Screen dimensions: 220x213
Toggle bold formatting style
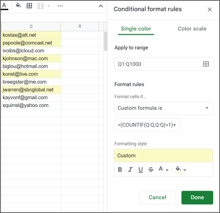coord(120,169)
